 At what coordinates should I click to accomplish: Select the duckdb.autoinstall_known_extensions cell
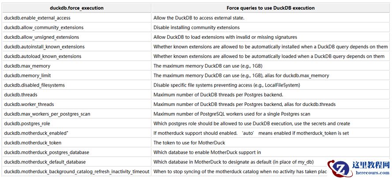point(44,46)
